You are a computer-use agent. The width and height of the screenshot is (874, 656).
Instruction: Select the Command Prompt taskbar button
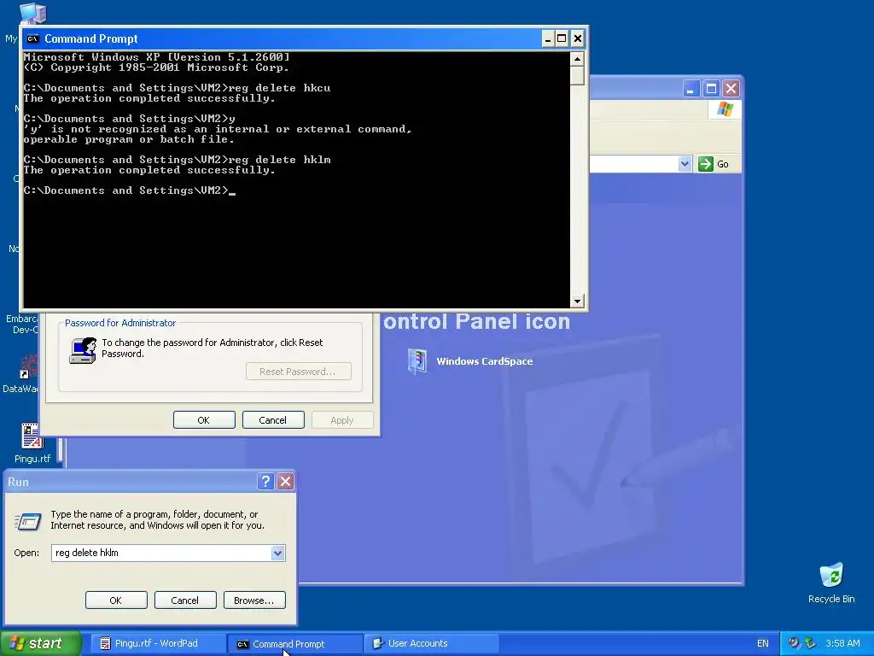tap(294, 643)
